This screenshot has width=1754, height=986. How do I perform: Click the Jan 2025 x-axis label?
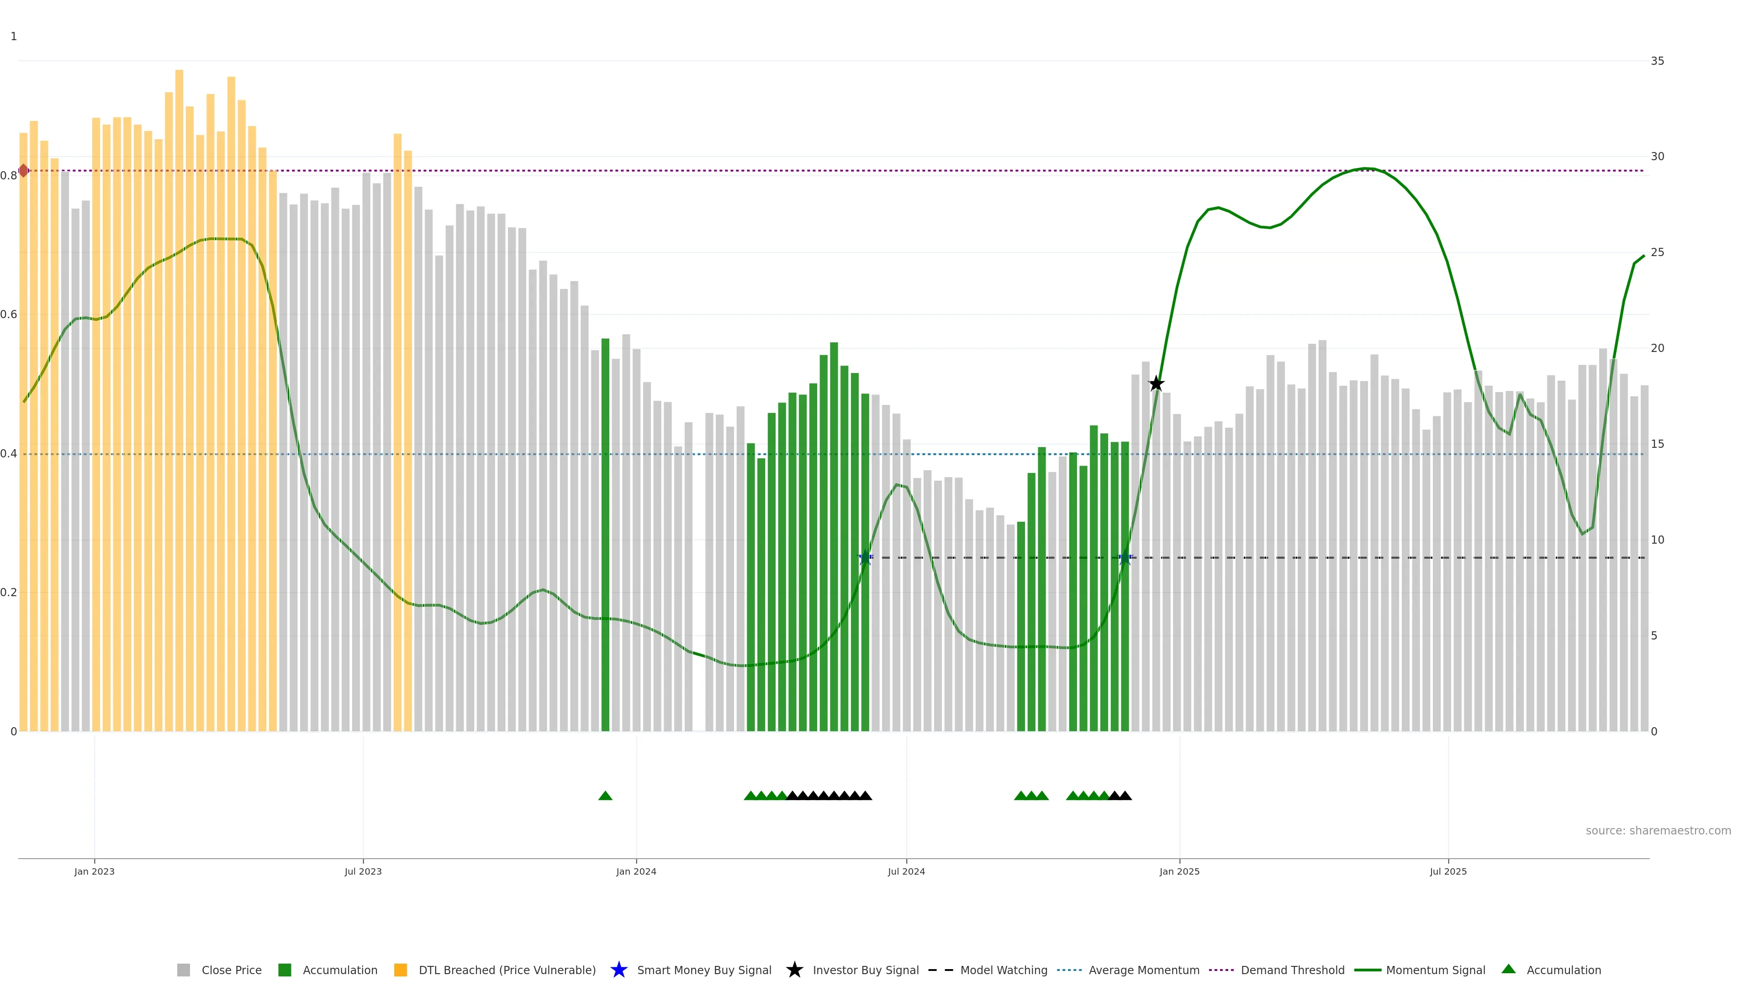[x=1179, y=871]
